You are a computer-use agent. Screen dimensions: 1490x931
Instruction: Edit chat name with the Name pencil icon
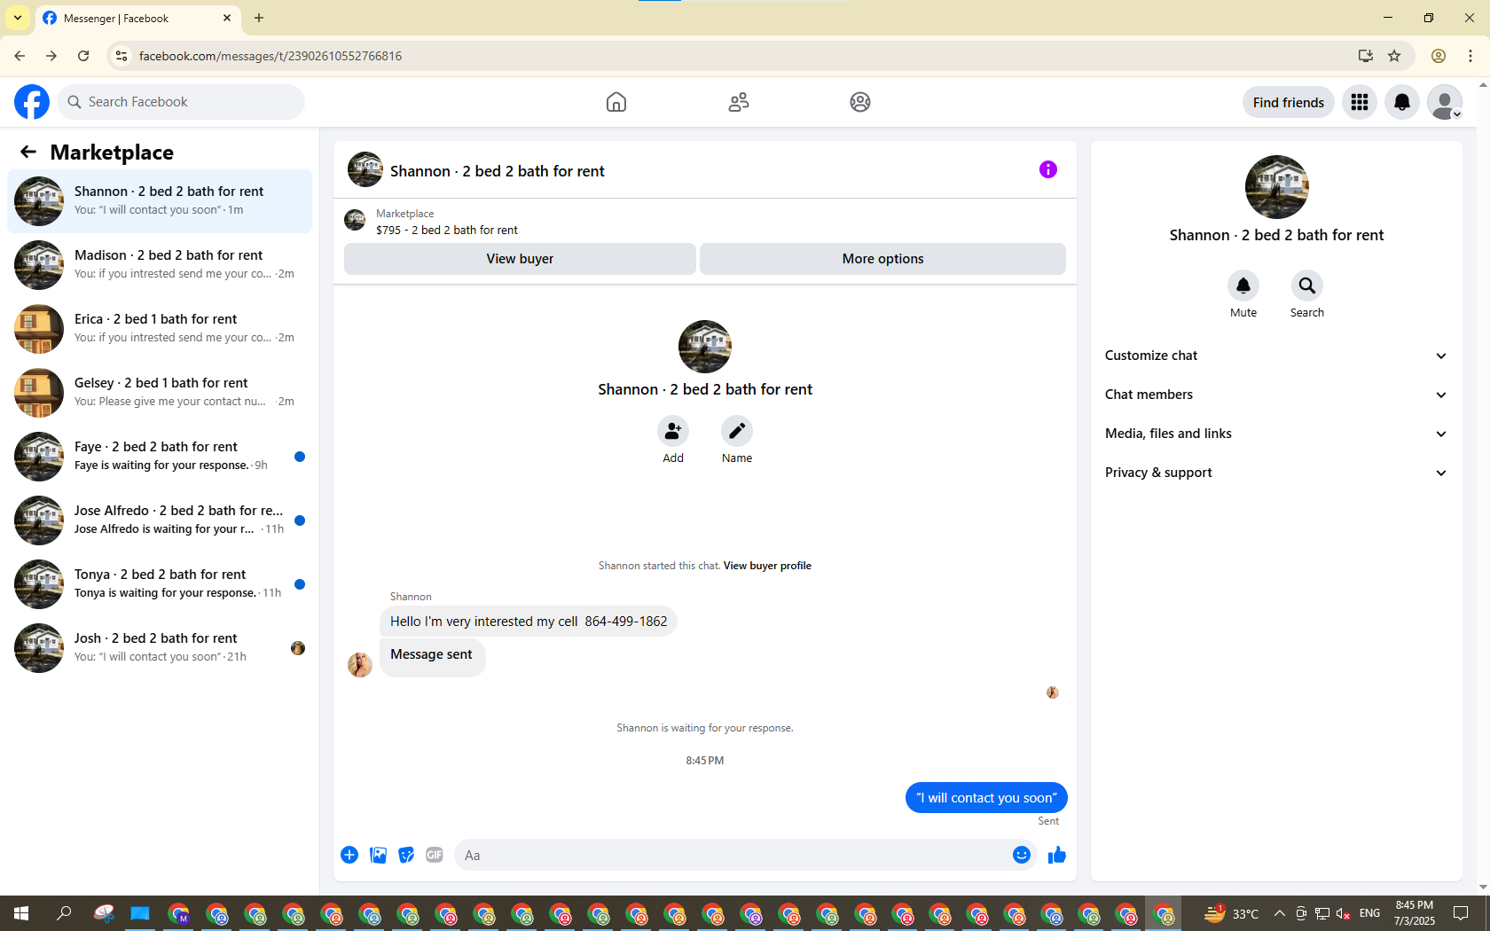(737, 431)
